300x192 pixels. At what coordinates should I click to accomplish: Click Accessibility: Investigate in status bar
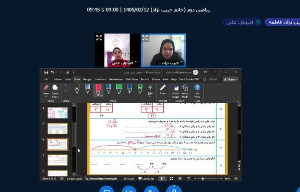(x=101, y=179)
